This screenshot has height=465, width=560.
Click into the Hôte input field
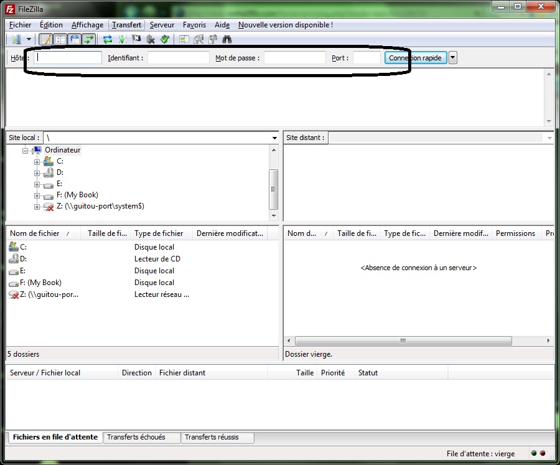point(68,58)
